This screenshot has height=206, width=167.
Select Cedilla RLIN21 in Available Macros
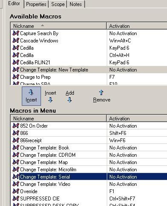tap(35, 63)
